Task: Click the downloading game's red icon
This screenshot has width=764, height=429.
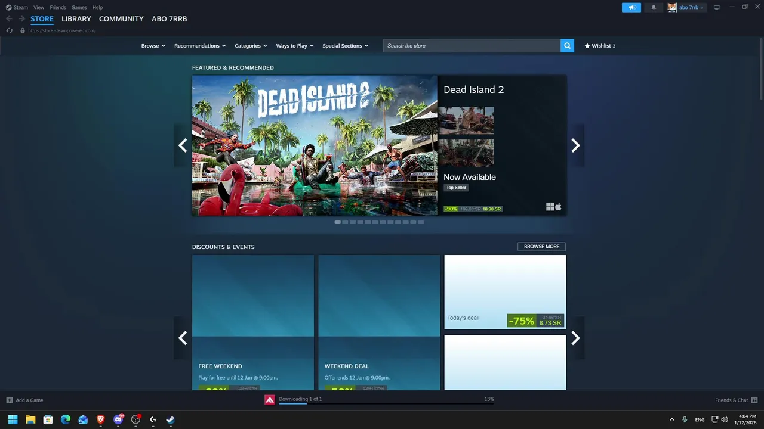Action: [270, 400]
